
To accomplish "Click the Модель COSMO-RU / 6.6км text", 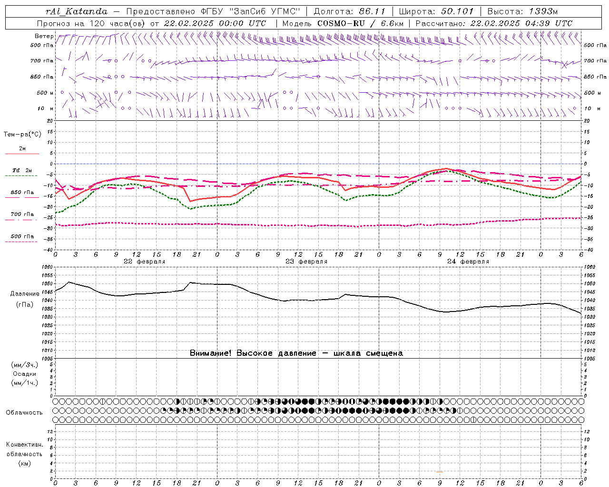I will (x=343, y=23).
